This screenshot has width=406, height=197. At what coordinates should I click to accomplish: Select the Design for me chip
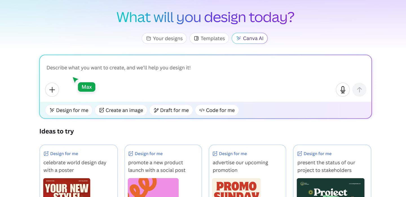point(69,110)
